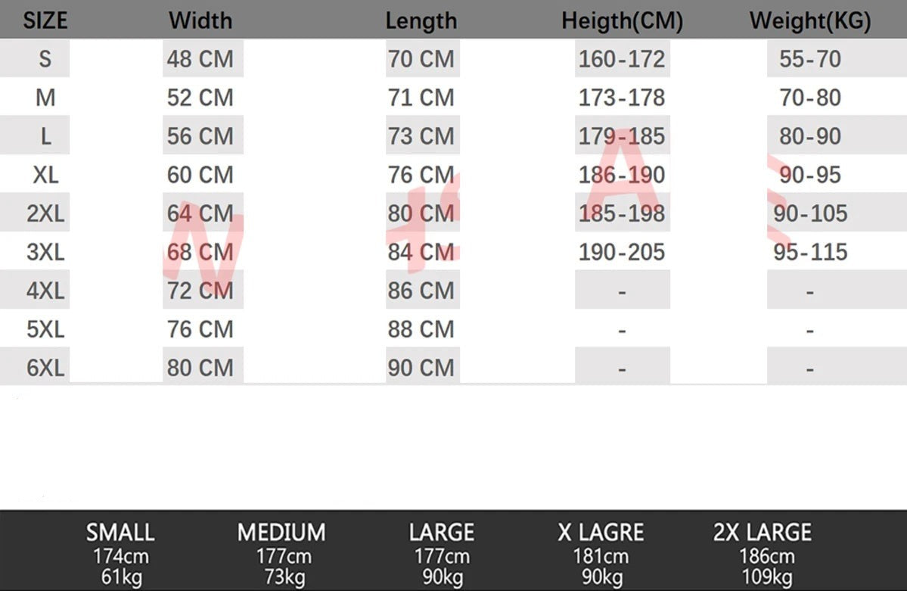Click the Width column header

coord(200,20)
